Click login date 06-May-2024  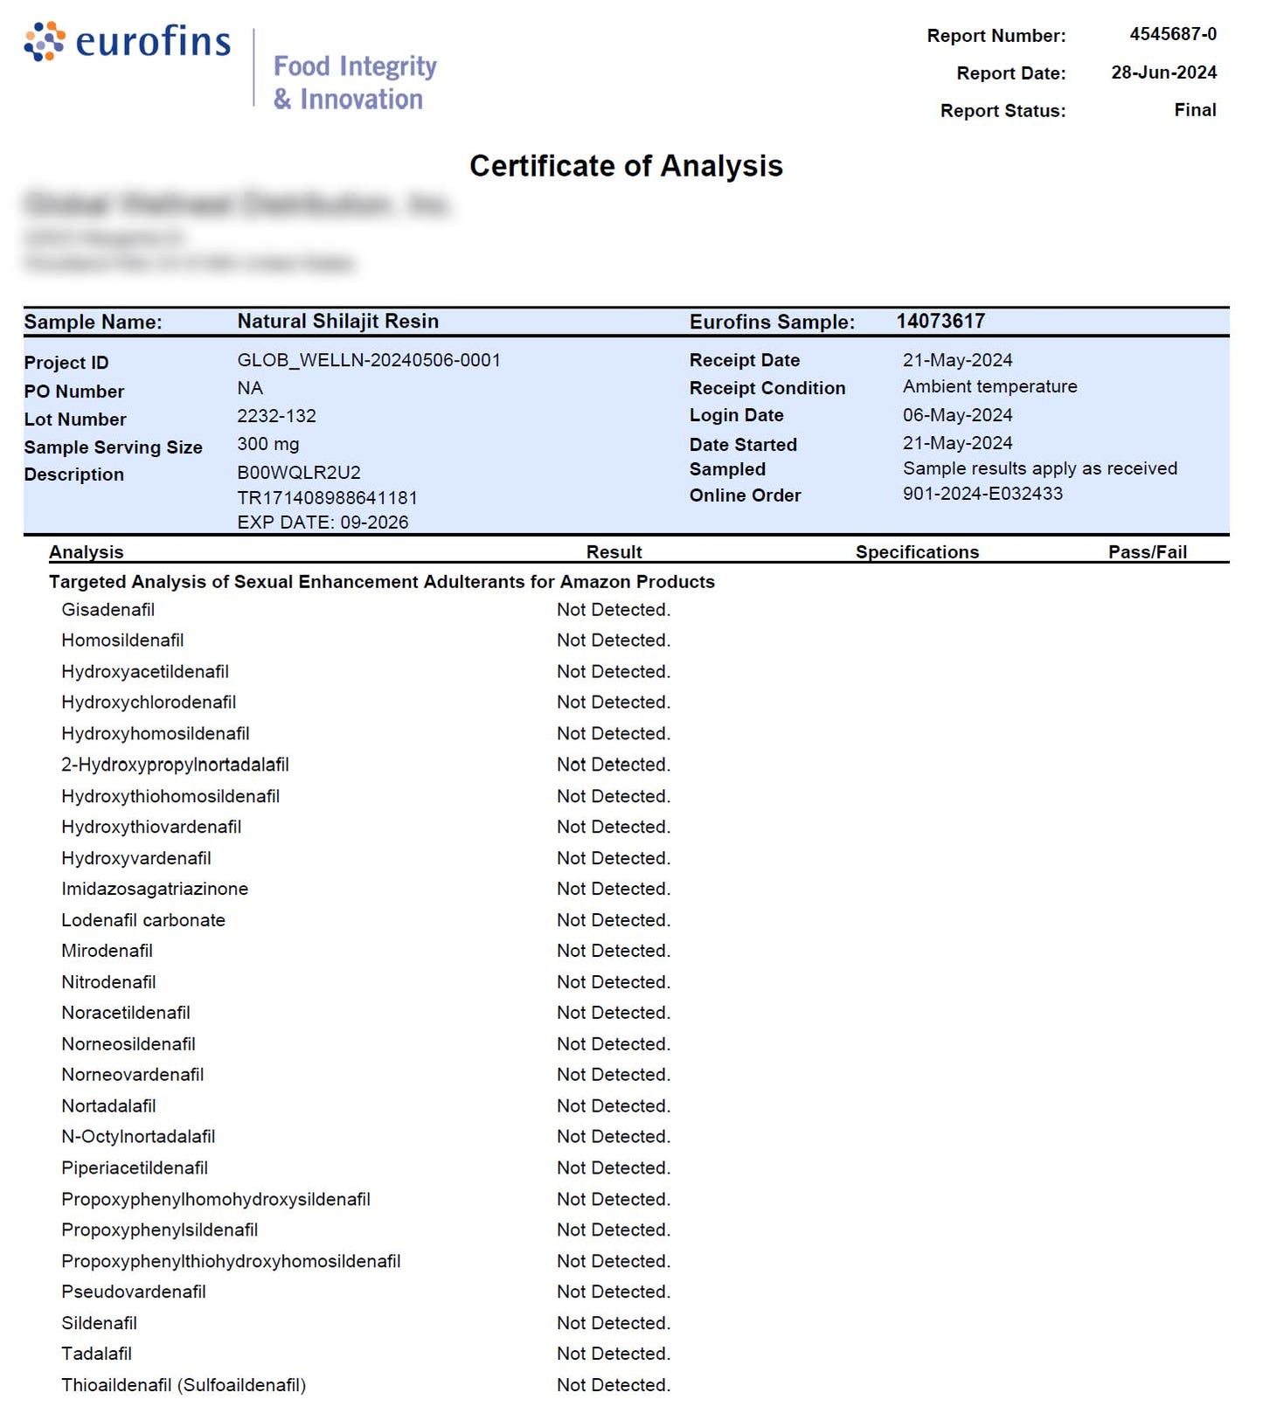[958, 415]
